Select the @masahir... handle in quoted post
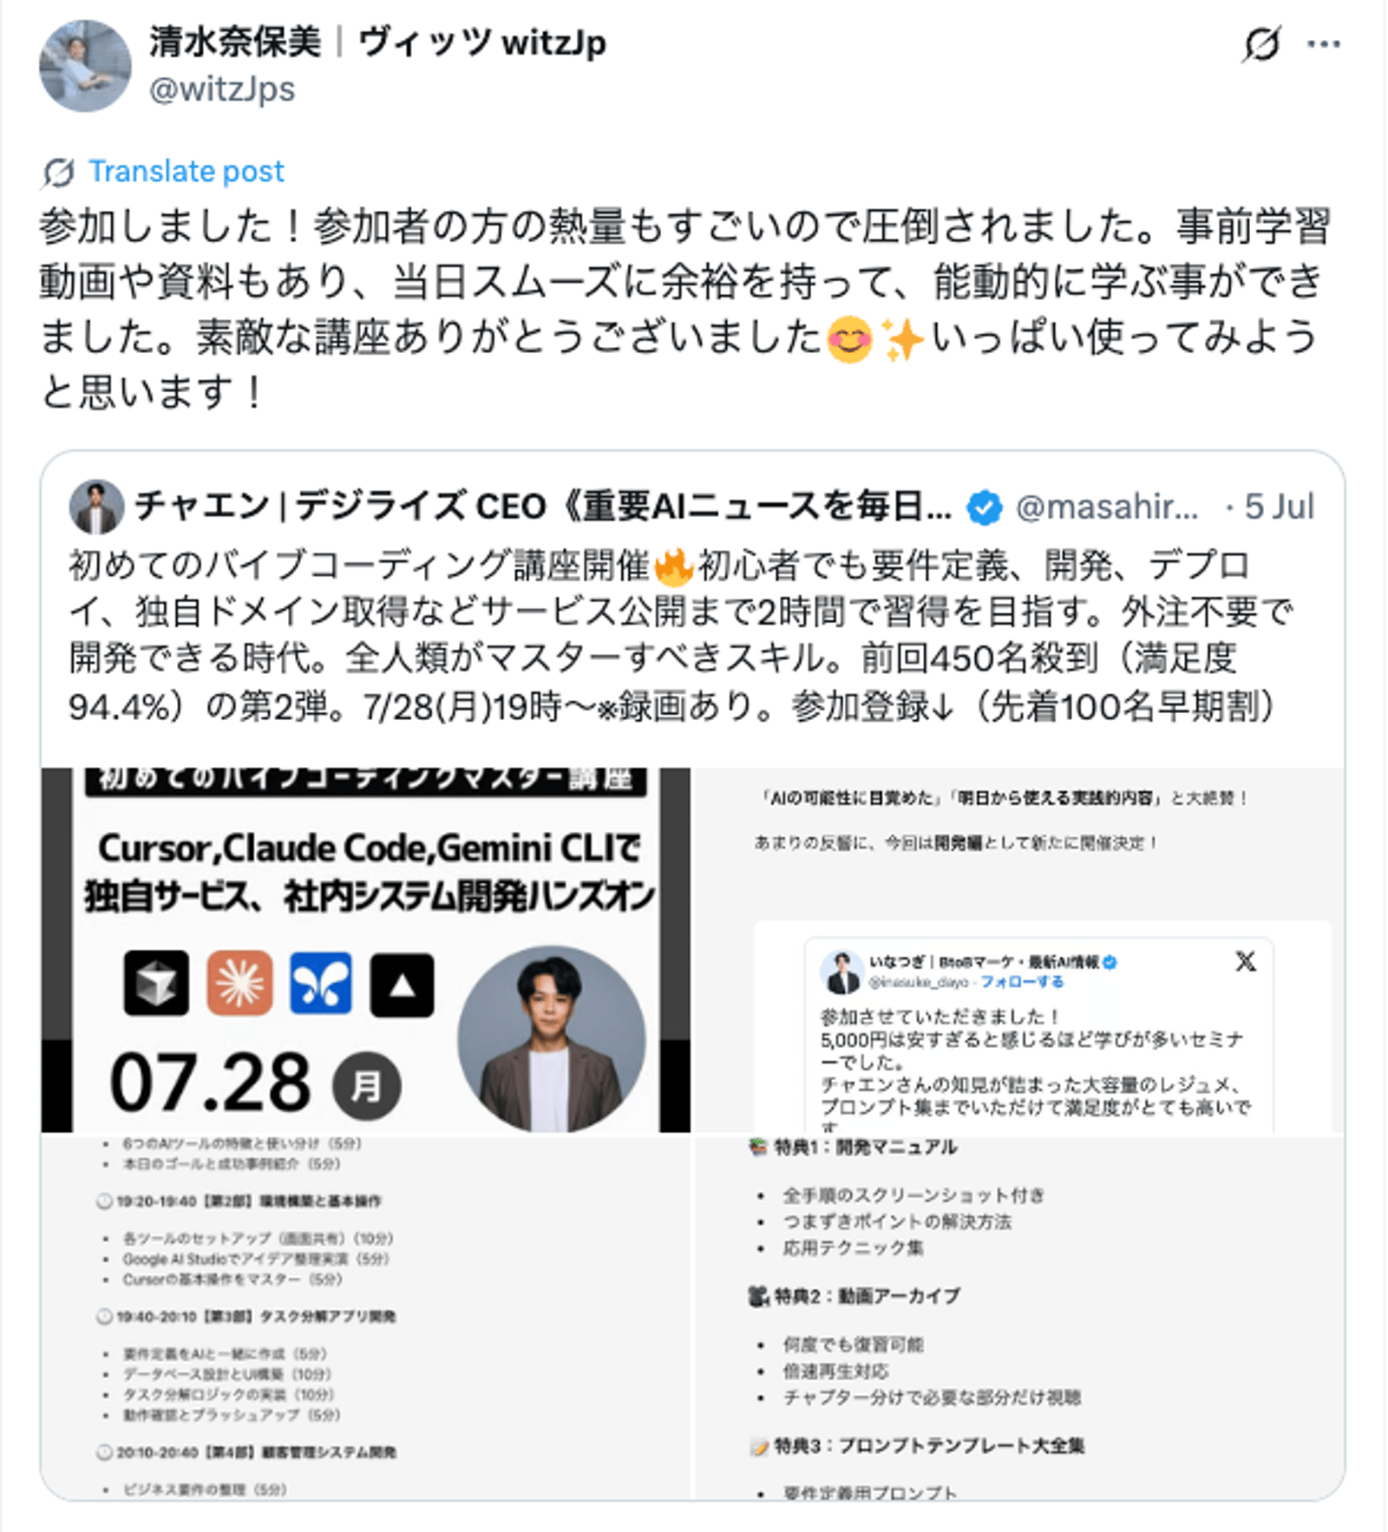The width and height of the screenshot is (1388, 1532). tap(1107, 507)
